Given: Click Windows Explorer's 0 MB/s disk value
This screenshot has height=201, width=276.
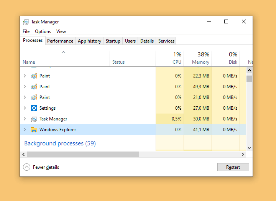Looking at the screenshot, I should pos(230,130).
